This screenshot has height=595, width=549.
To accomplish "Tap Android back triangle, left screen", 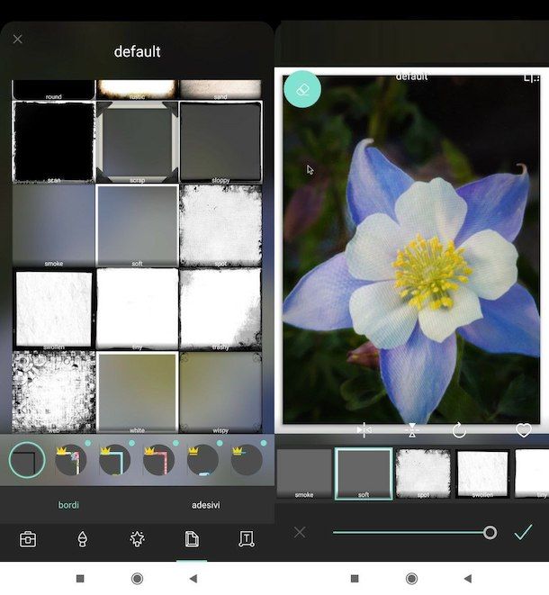I will (x=193, y=578).
